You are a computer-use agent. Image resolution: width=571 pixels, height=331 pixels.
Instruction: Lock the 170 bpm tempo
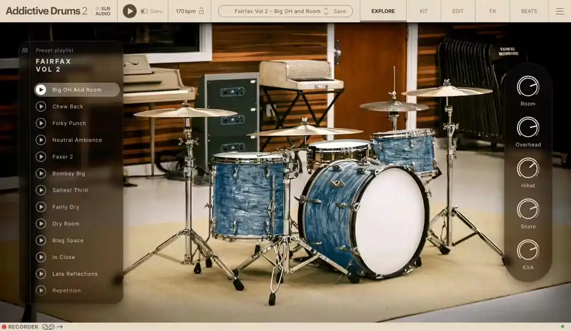[x=201, y=11]
